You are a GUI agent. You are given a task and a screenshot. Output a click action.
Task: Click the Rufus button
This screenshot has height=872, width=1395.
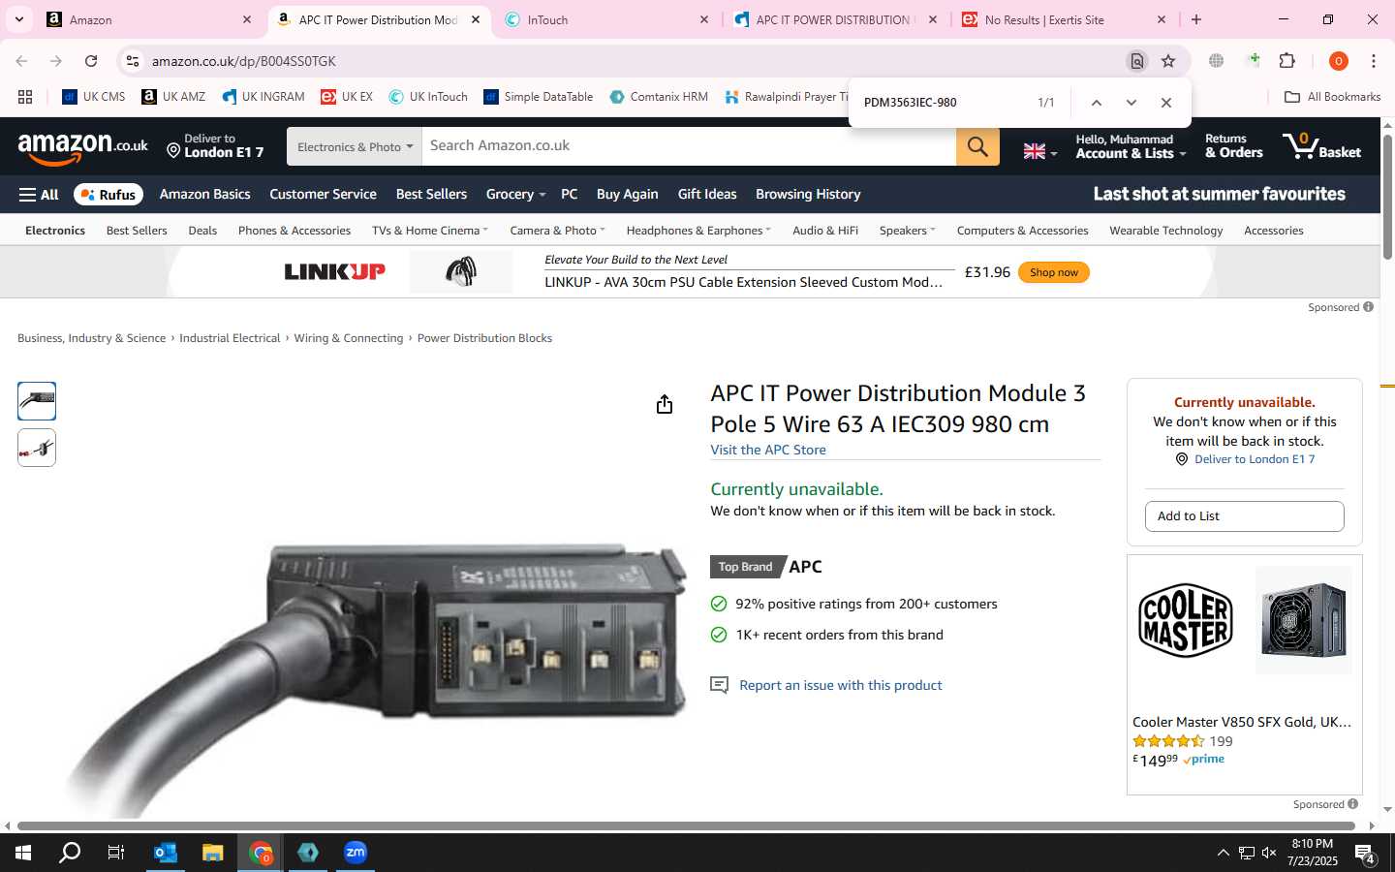coord(108,195)
